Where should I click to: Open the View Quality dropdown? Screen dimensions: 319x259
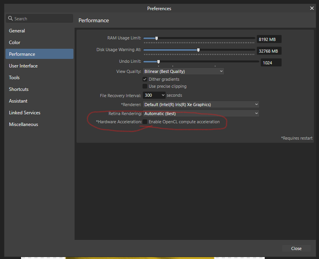tap(183, 71)
